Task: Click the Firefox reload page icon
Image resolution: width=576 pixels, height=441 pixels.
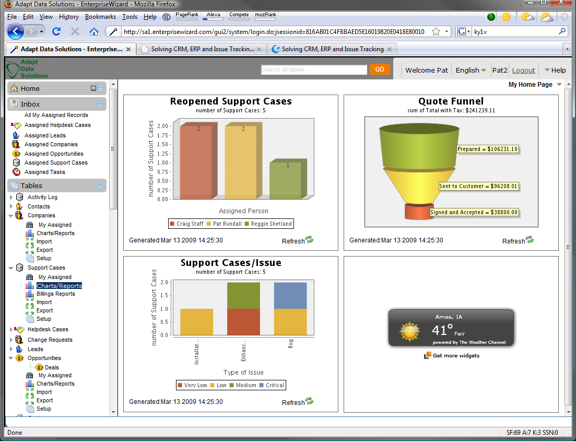Action: click(x=56, y=31)
